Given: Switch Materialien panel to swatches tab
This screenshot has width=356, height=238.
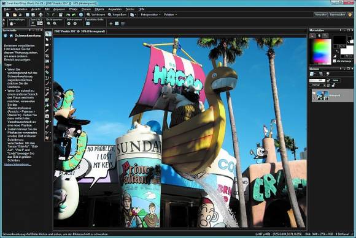Looking at the screenshot, I should [x=326, y=35].
